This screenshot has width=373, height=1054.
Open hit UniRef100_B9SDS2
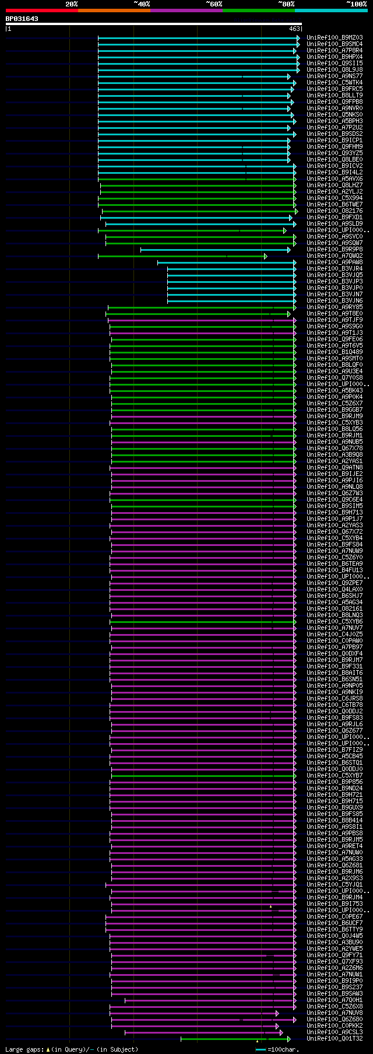point(335,134)
